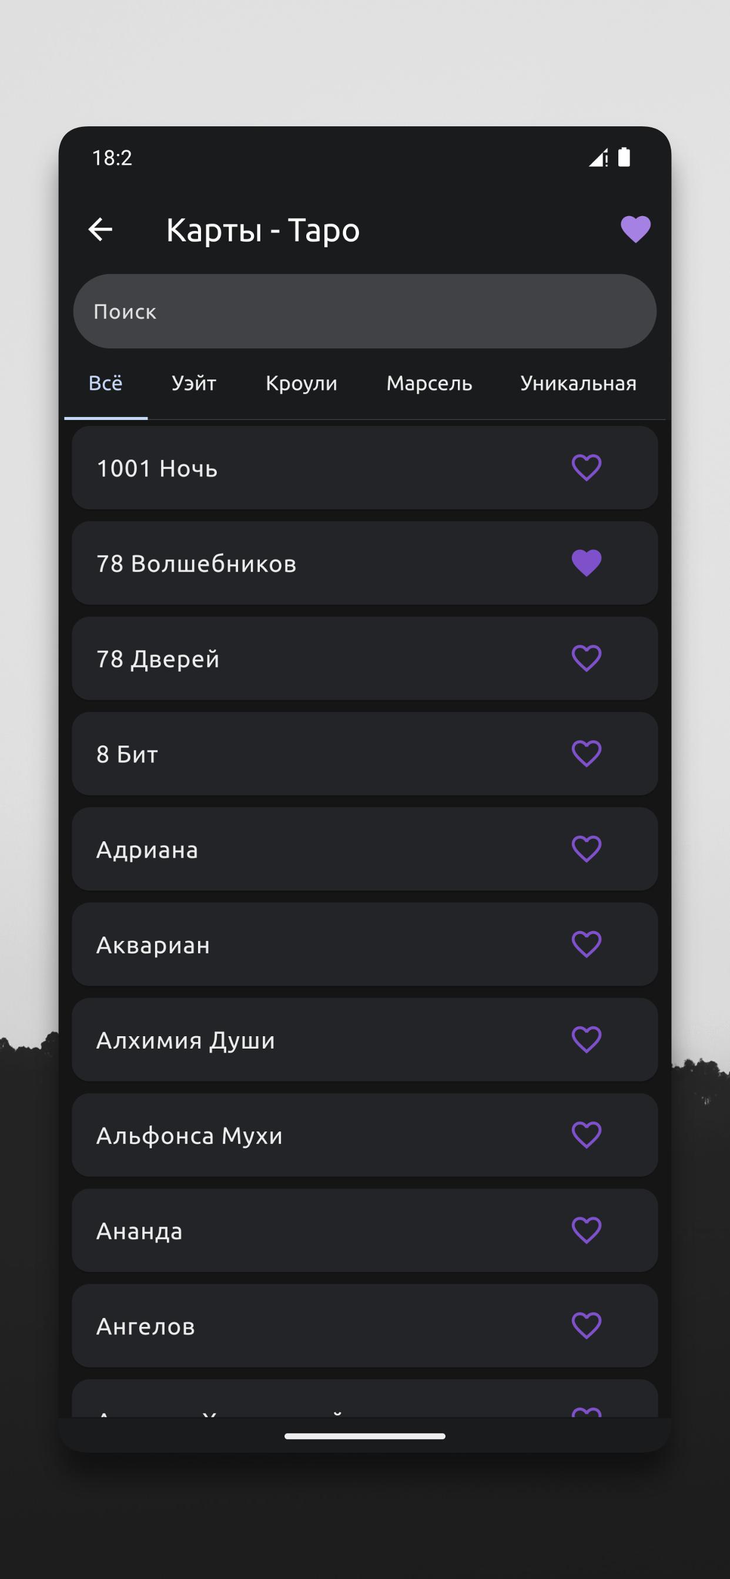Focus the Поиск search field
The width and height of the screenshot is (730, 1579).
pyautogui.click(x=365, y=311)
